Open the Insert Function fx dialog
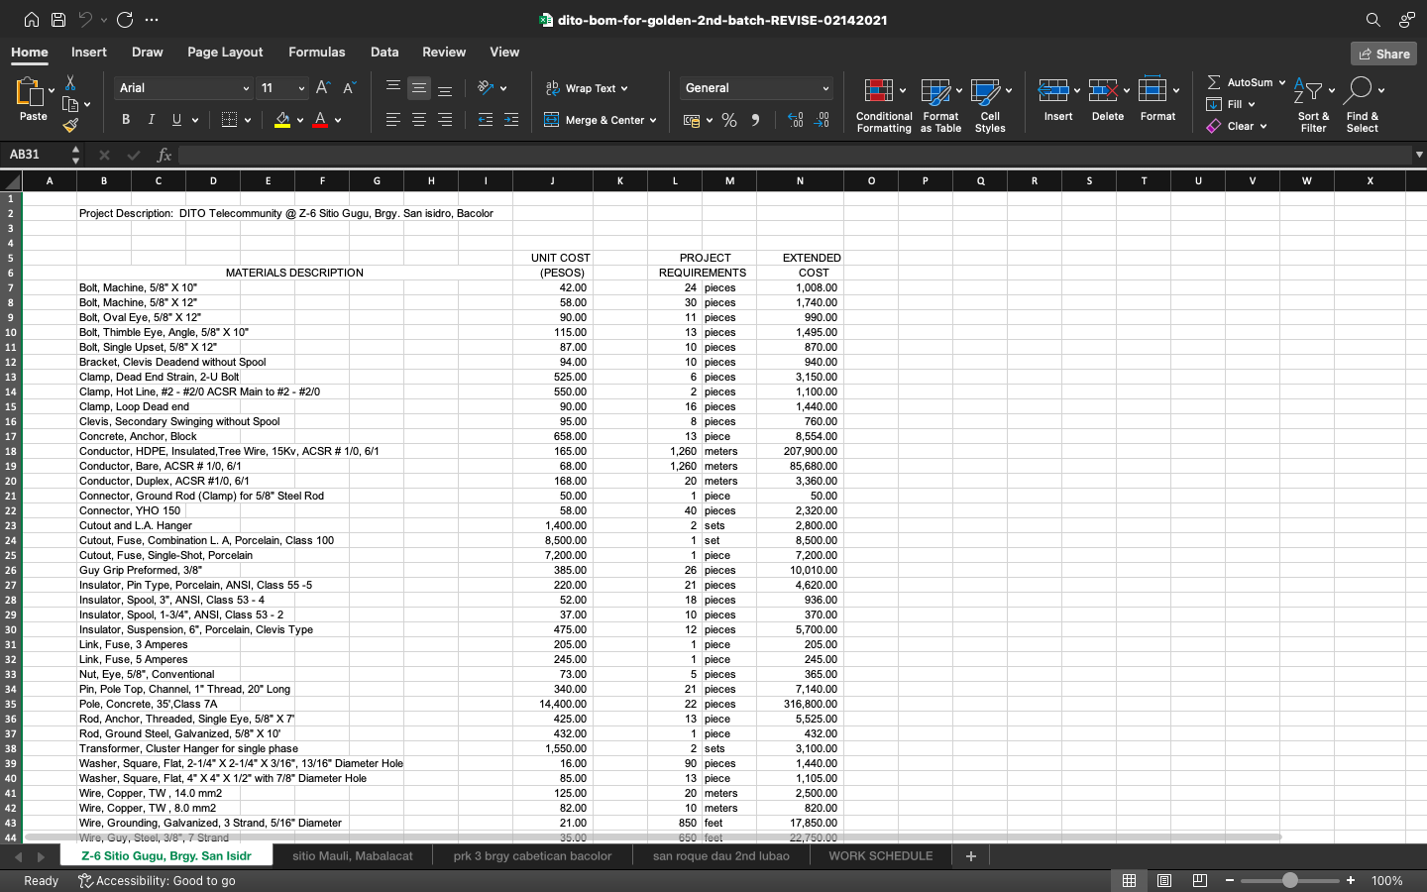The width and height of the screenshot is (1427, 892). tap(165, 155)
